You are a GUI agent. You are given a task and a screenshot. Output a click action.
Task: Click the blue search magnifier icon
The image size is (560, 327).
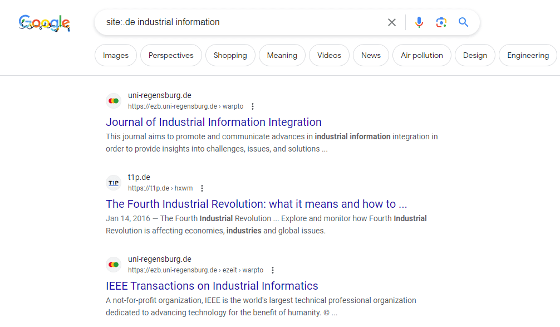tap(463, 22)
